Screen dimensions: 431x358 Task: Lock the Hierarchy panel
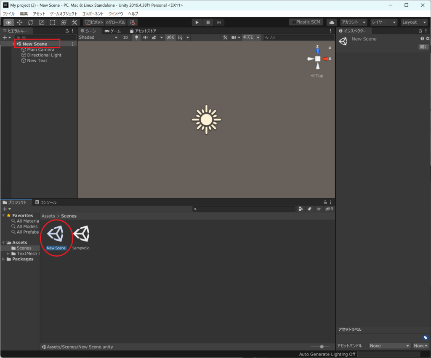tap(67, 31)
